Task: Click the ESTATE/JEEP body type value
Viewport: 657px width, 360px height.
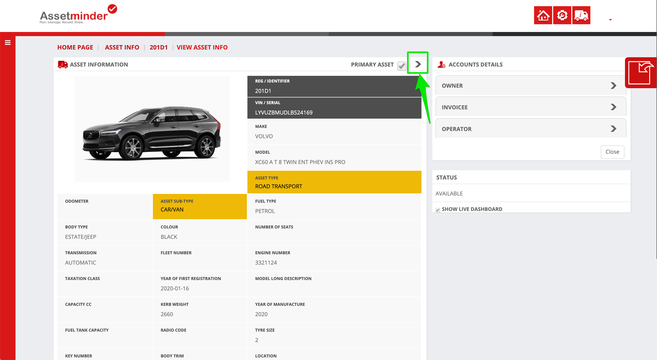Action: pyautogui.click(x=81, y=237)
